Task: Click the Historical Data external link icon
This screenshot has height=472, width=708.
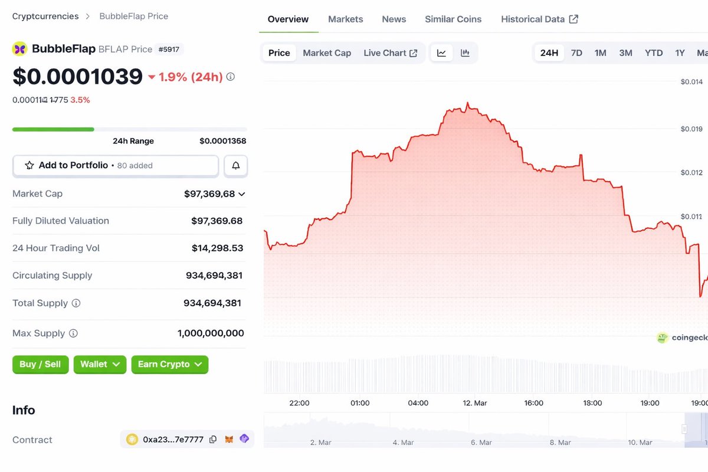Action: pyautogui.click(x=573, y=19)
